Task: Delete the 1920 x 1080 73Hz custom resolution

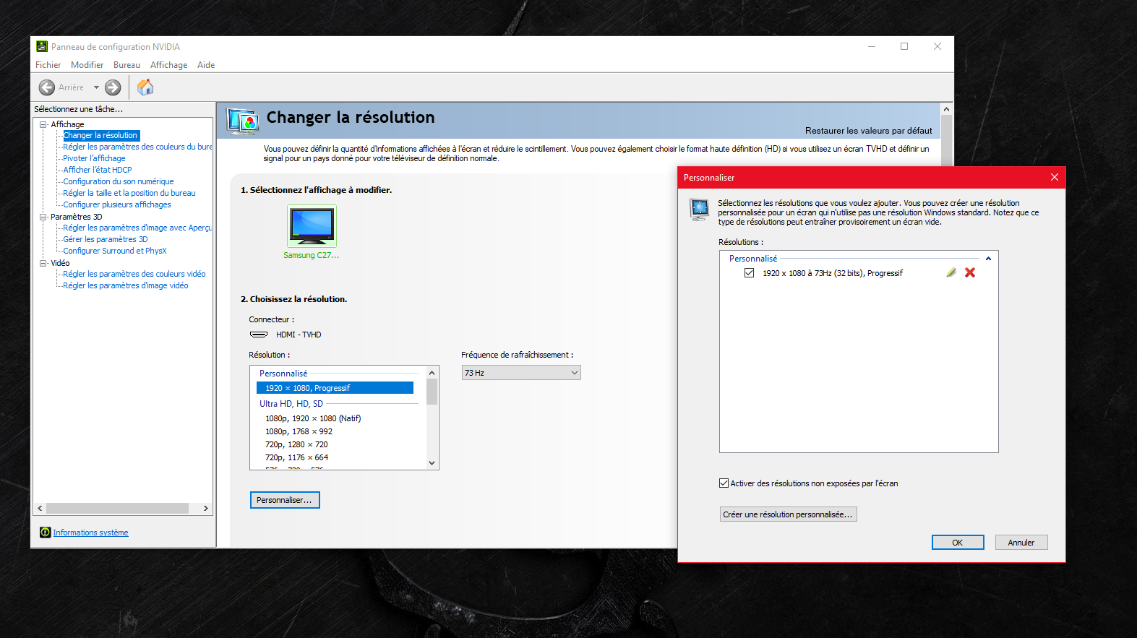Action: click(970, 272)
